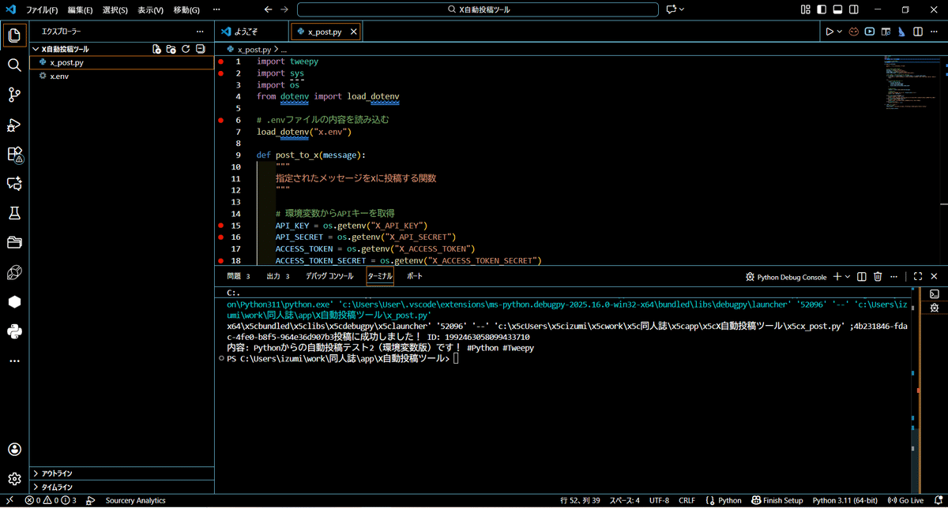Maximize the panel with expand toggle
Image resolution: width=948 pixels, height=508 pixels.
click(918, 276)
